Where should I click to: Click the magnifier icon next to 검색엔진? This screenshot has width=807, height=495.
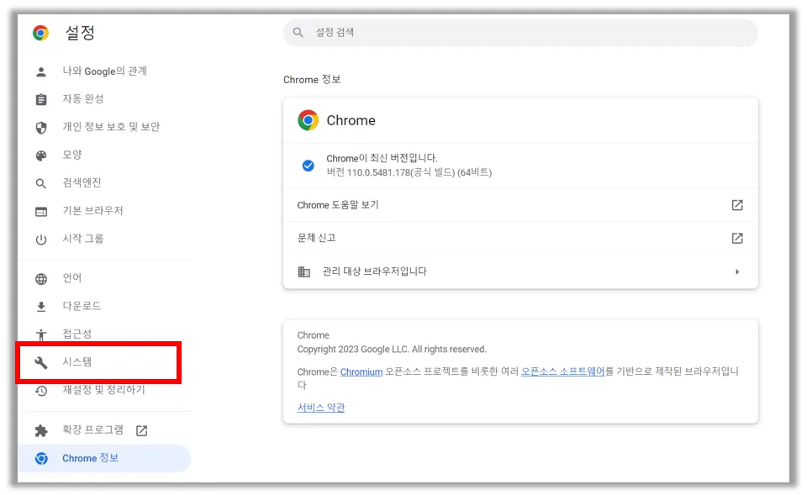pos(41,183)
